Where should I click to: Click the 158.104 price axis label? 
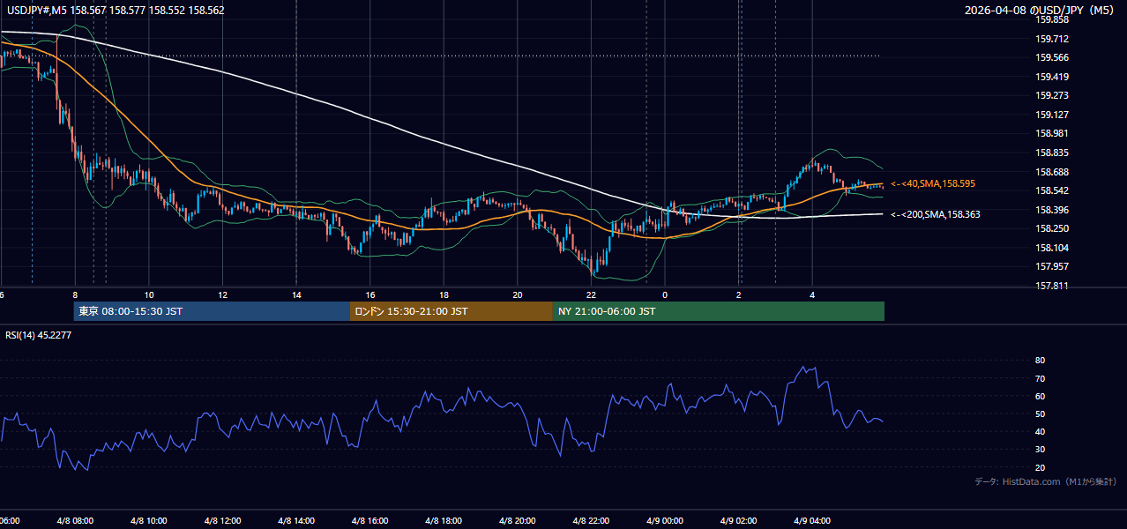(x=1052, y=248)
